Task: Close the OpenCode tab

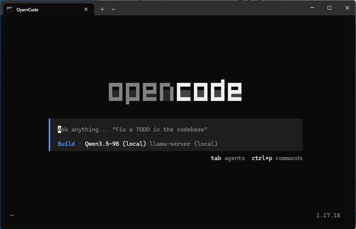Action: tap(86, 9)
